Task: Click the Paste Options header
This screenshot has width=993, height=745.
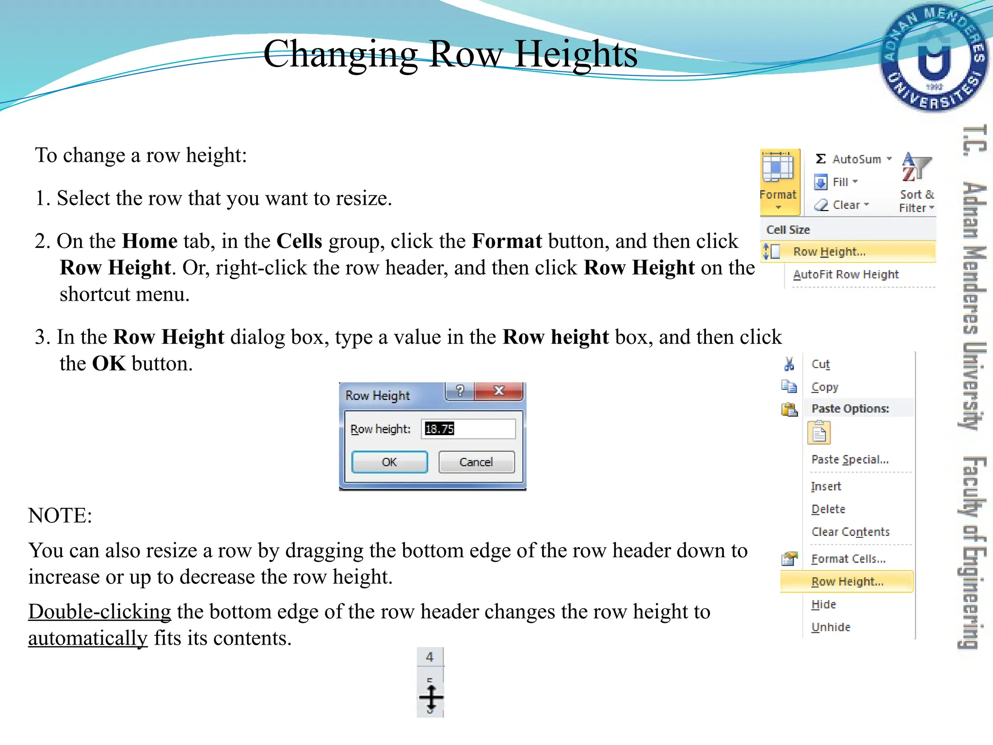Action: [x=850, y=408]
